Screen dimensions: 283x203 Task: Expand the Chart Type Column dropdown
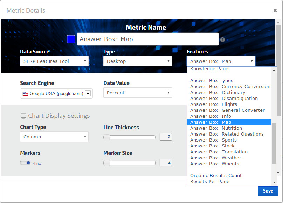[x=54, y=137]
